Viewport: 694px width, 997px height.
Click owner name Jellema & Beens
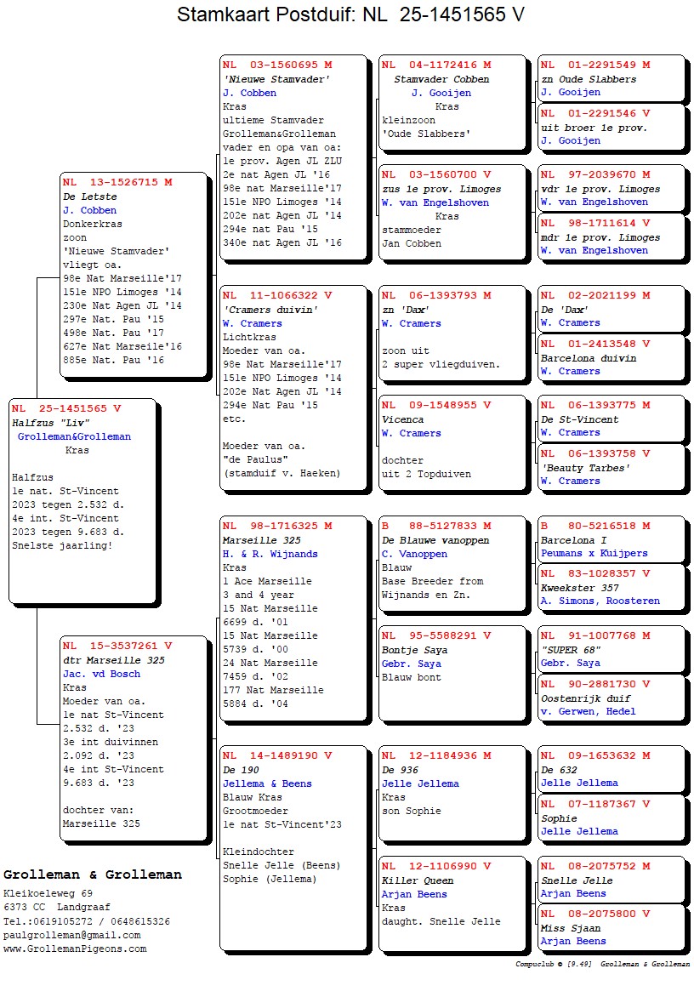click(x=267, y=783)
